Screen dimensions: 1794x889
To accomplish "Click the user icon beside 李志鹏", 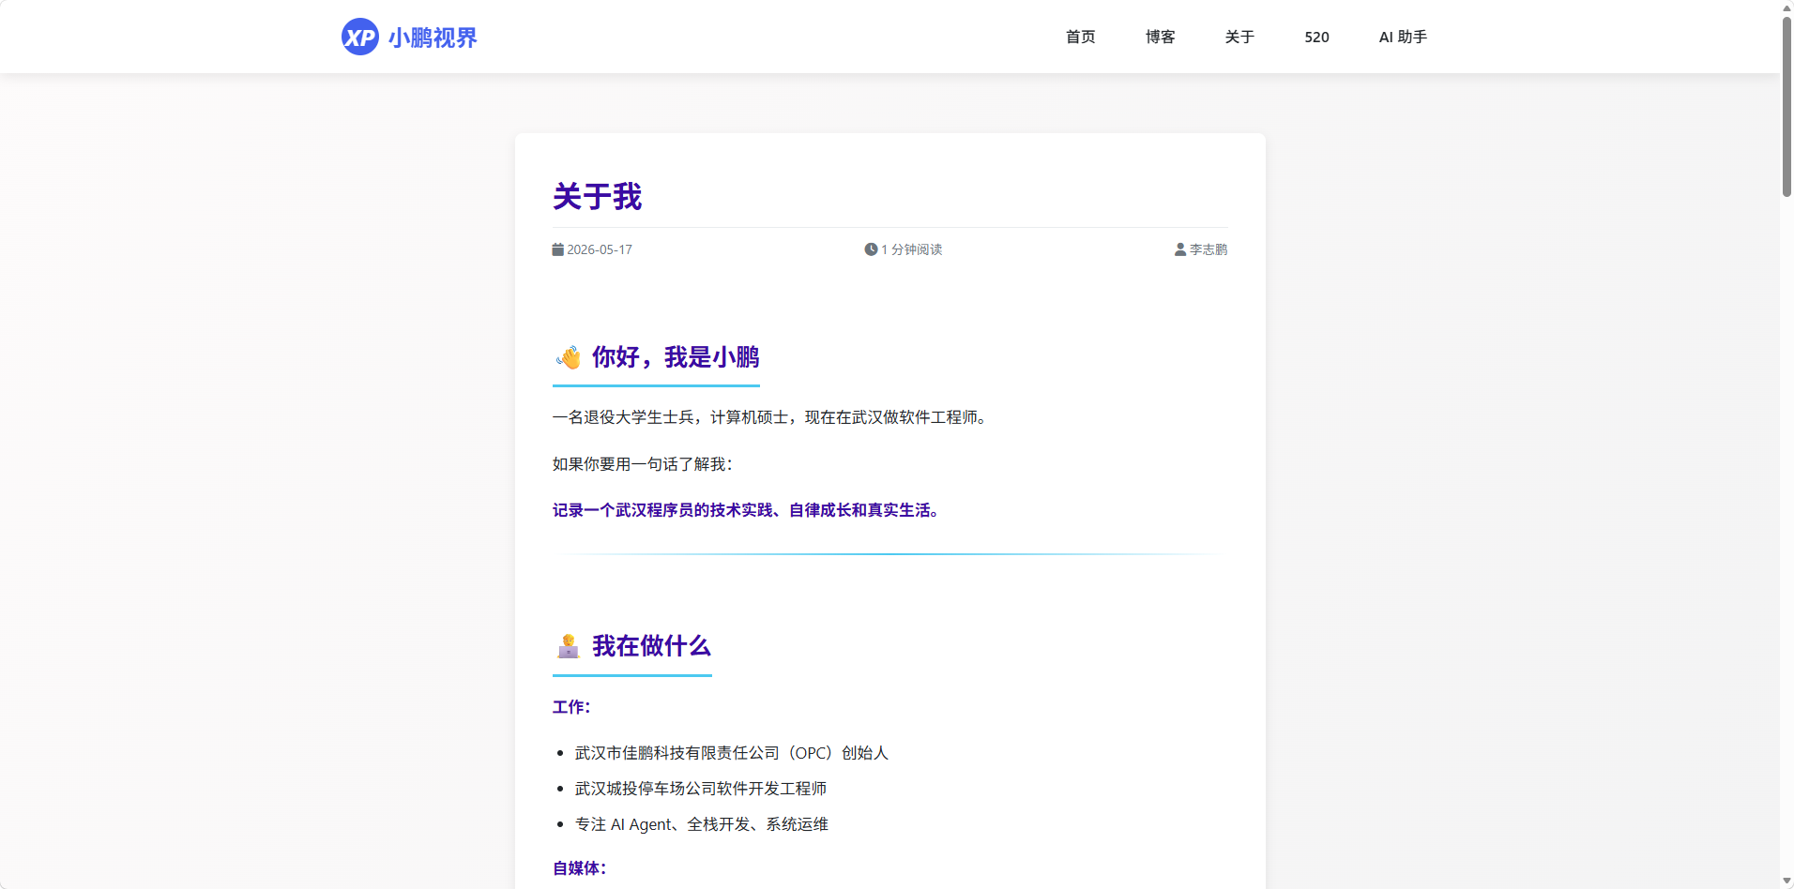I will pyautogui.click(x=1180, y=249).
